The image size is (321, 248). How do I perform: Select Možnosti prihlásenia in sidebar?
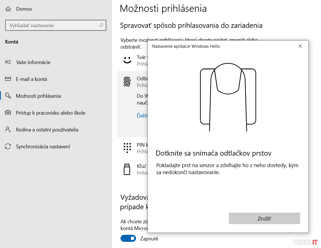click(x=39, y=96)
